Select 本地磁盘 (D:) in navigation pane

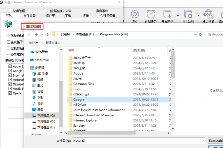[44, 121]
